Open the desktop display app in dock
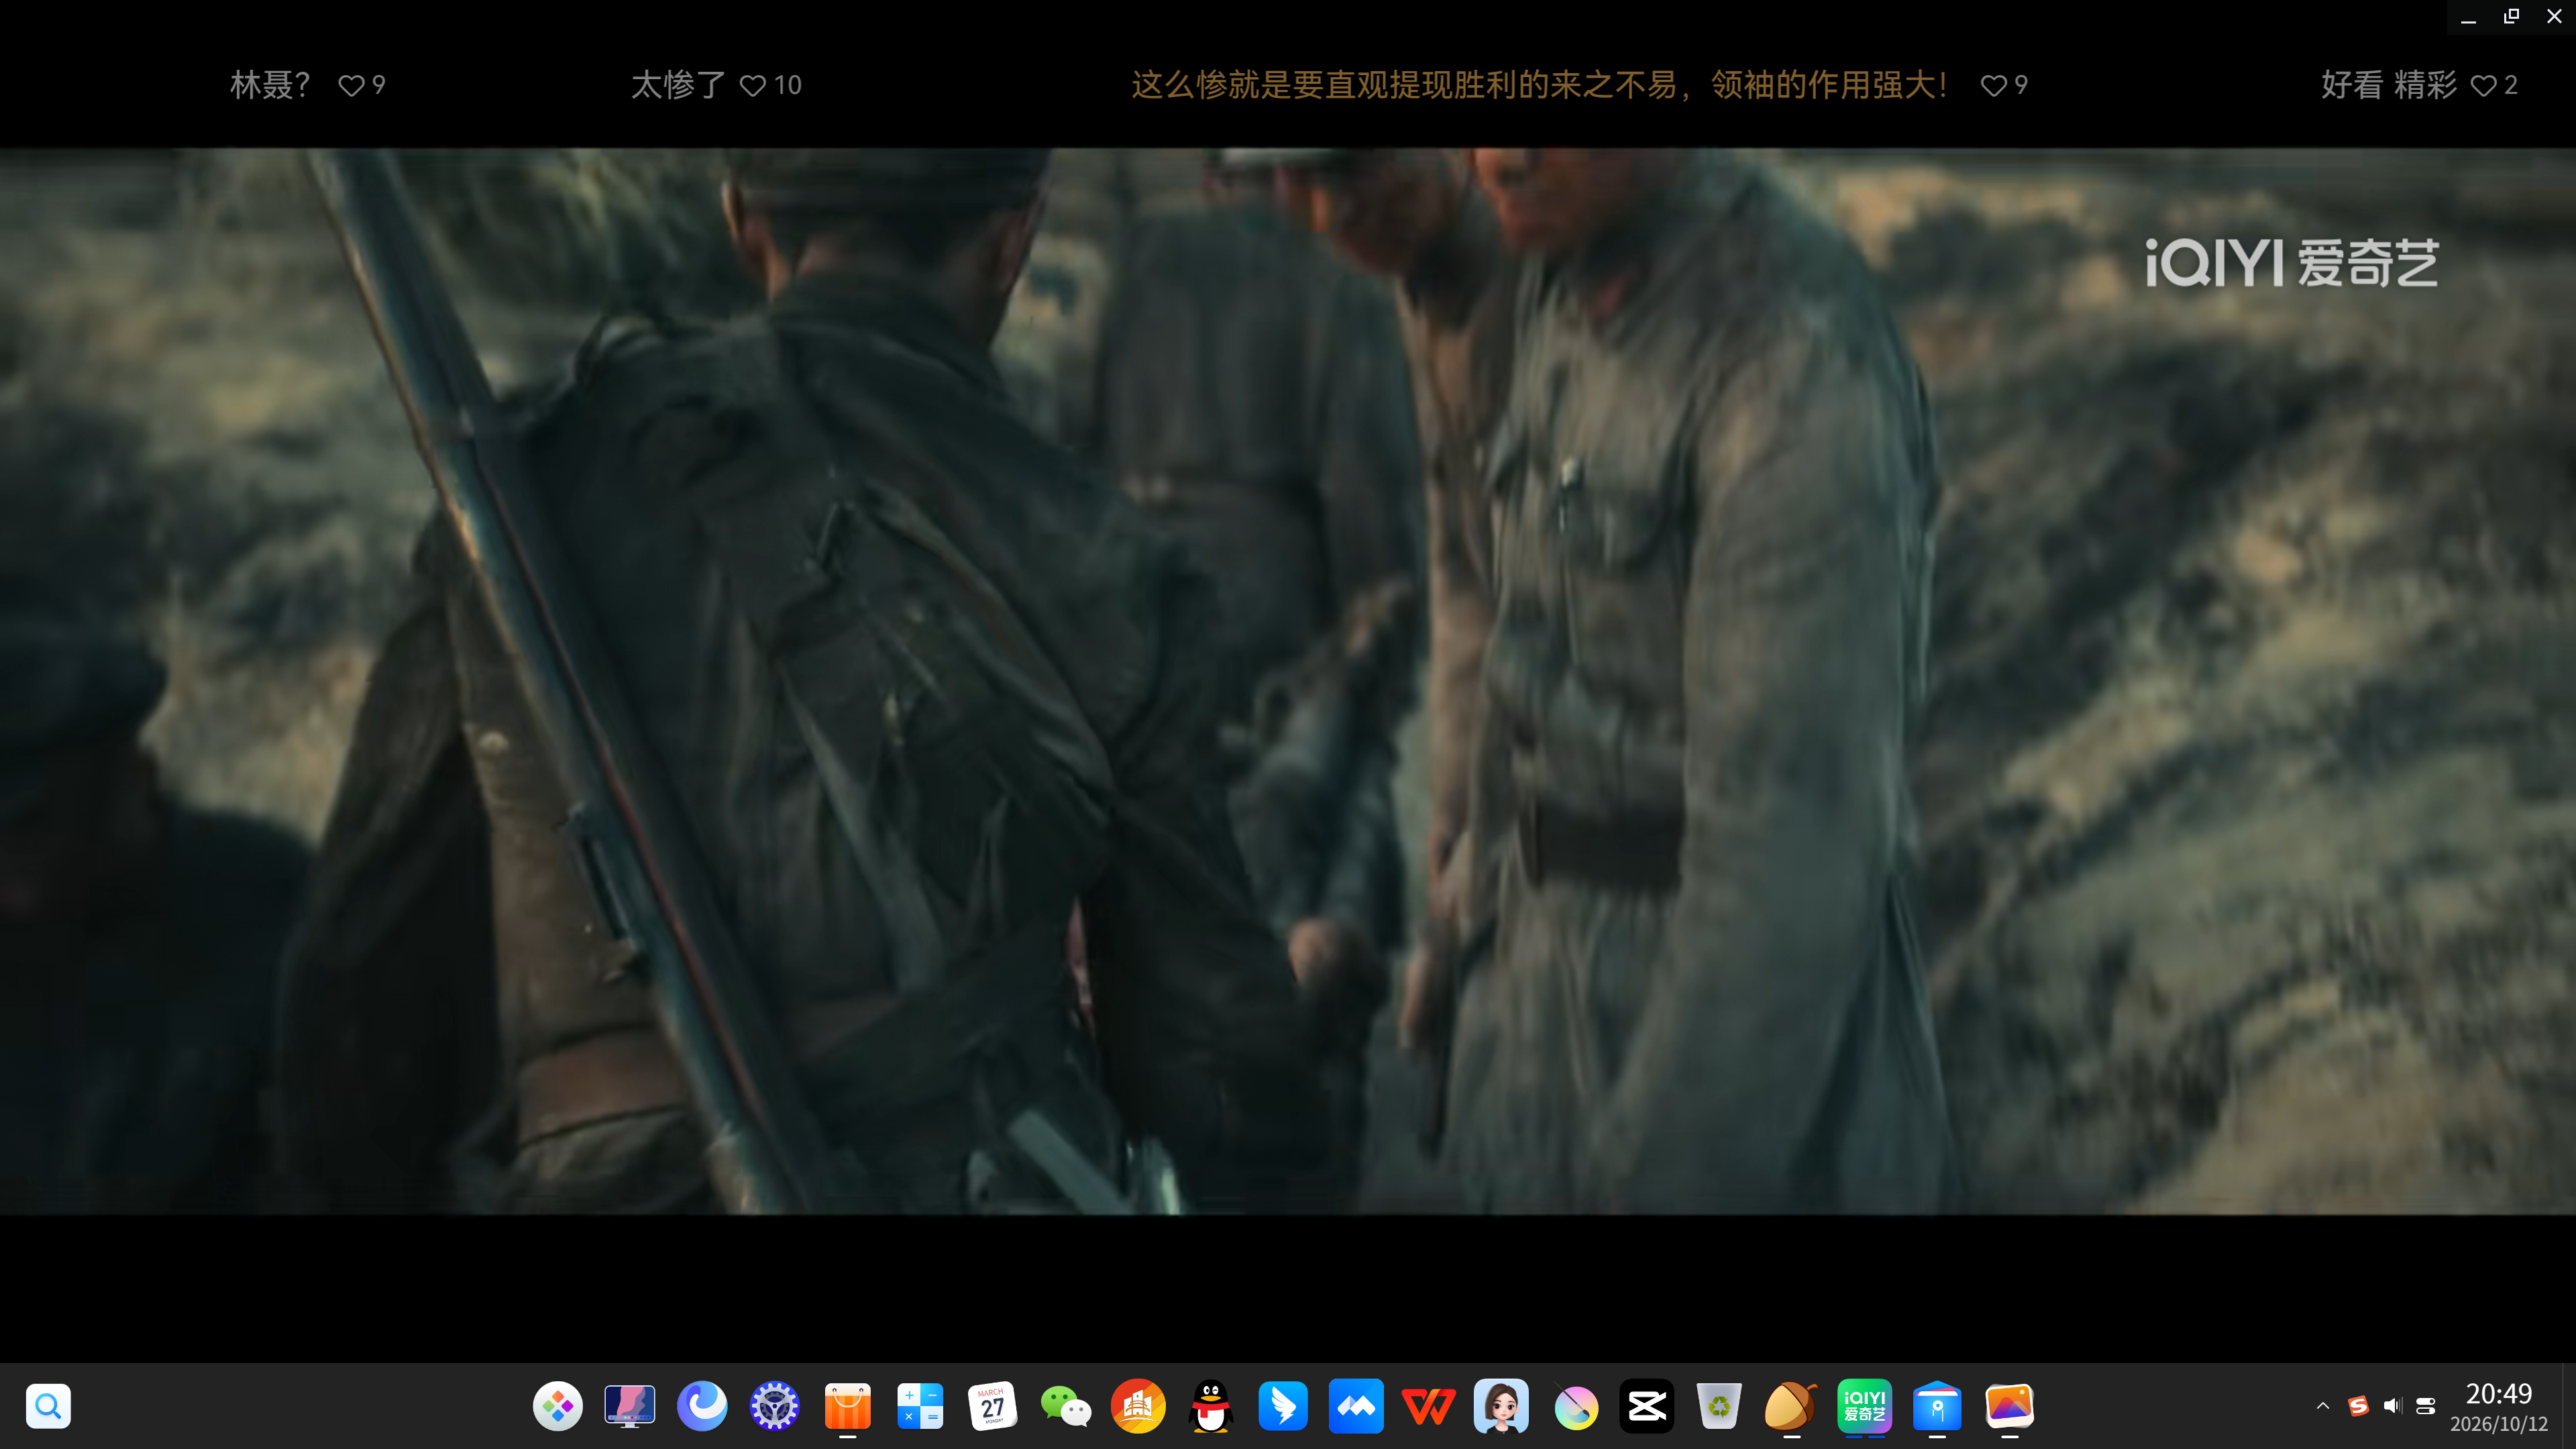 click(x=630, y=1407)
